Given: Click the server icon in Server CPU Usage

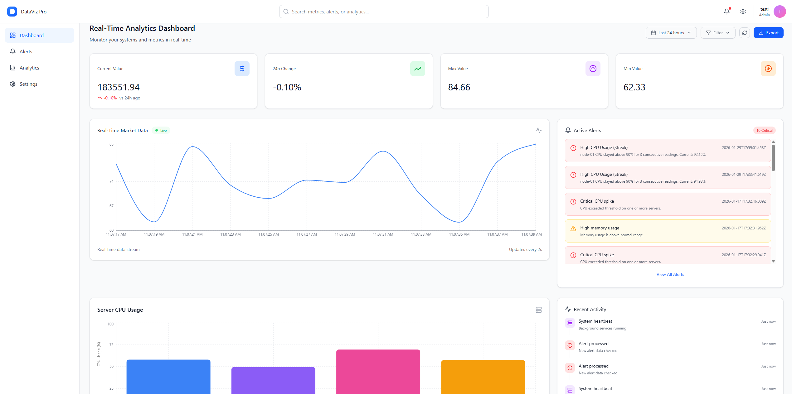Looking at the screenshot, I should click(538, 310).
